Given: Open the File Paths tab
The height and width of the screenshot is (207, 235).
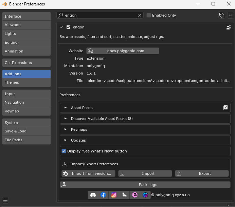Looking at the screenshot, I should 26,140.
